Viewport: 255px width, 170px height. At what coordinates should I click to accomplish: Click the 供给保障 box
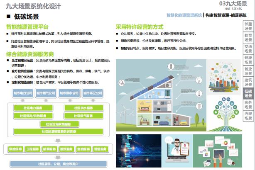pos(16,149)
